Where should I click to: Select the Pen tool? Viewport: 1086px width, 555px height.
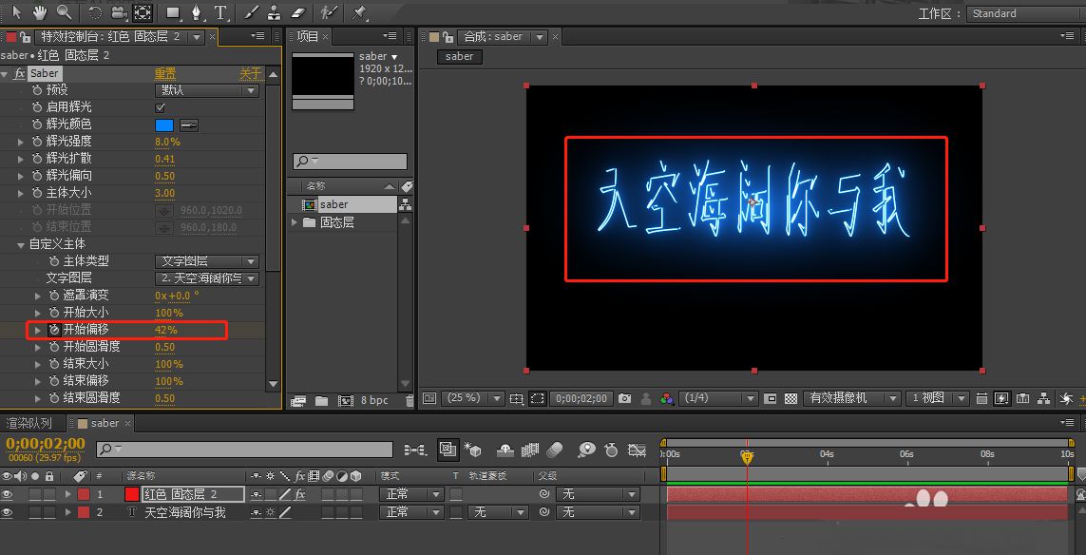pyautogui.click(x=197, y=12)
